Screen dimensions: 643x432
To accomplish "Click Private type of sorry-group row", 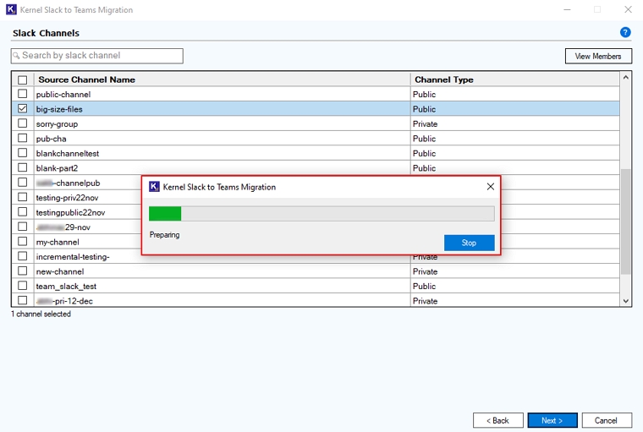I will click(425, 123).
